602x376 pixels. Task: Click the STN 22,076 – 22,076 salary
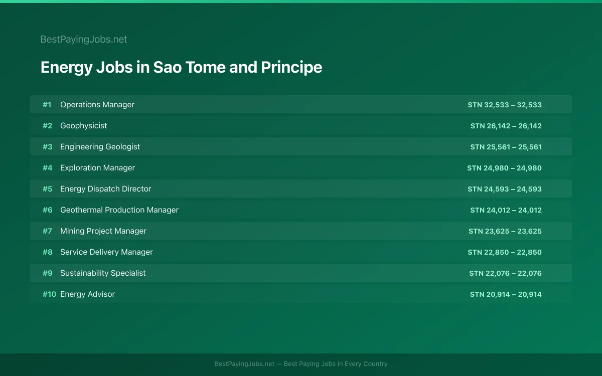pyautogui.click(x=506, y=273)
